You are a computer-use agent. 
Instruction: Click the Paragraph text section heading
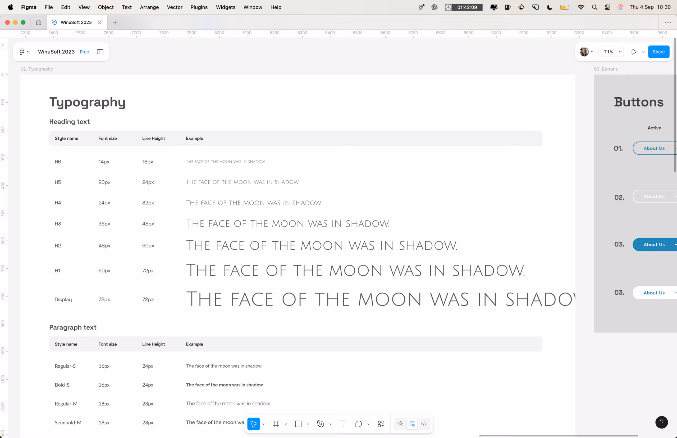(x=73, y=327)
